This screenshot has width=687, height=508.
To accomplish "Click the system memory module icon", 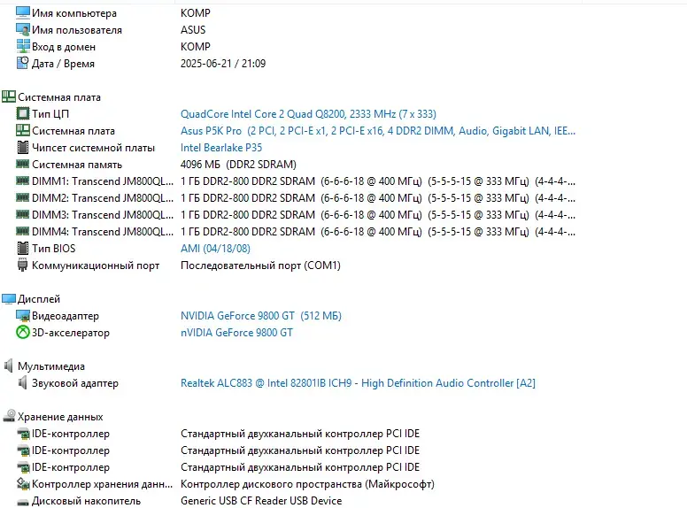I will pos(23,165).
